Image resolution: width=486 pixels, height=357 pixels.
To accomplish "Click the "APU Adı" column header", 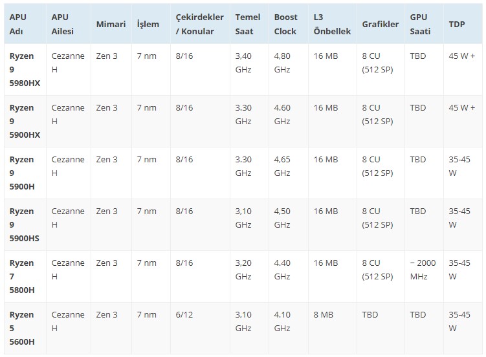I will pos(17,23).
